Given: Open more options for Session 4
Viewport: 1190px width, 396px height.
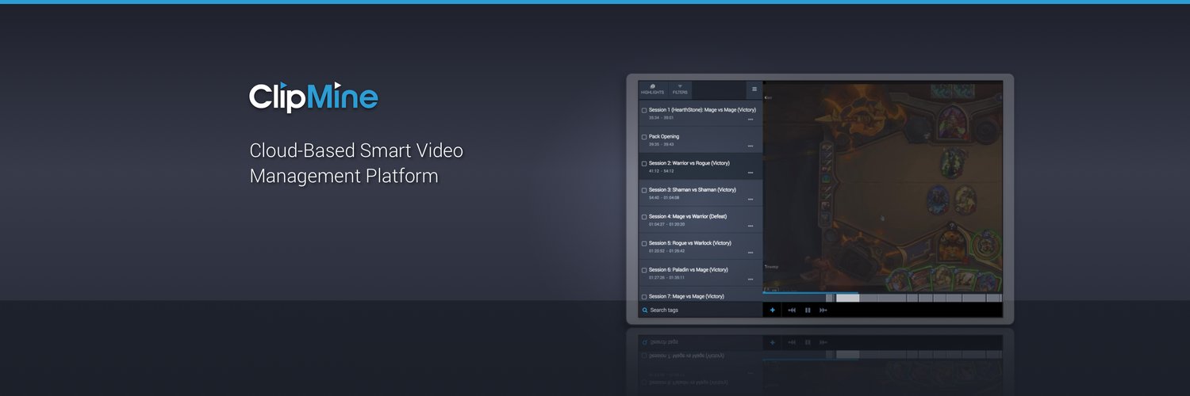Looking at the screenshot, I should click(750, 227).
